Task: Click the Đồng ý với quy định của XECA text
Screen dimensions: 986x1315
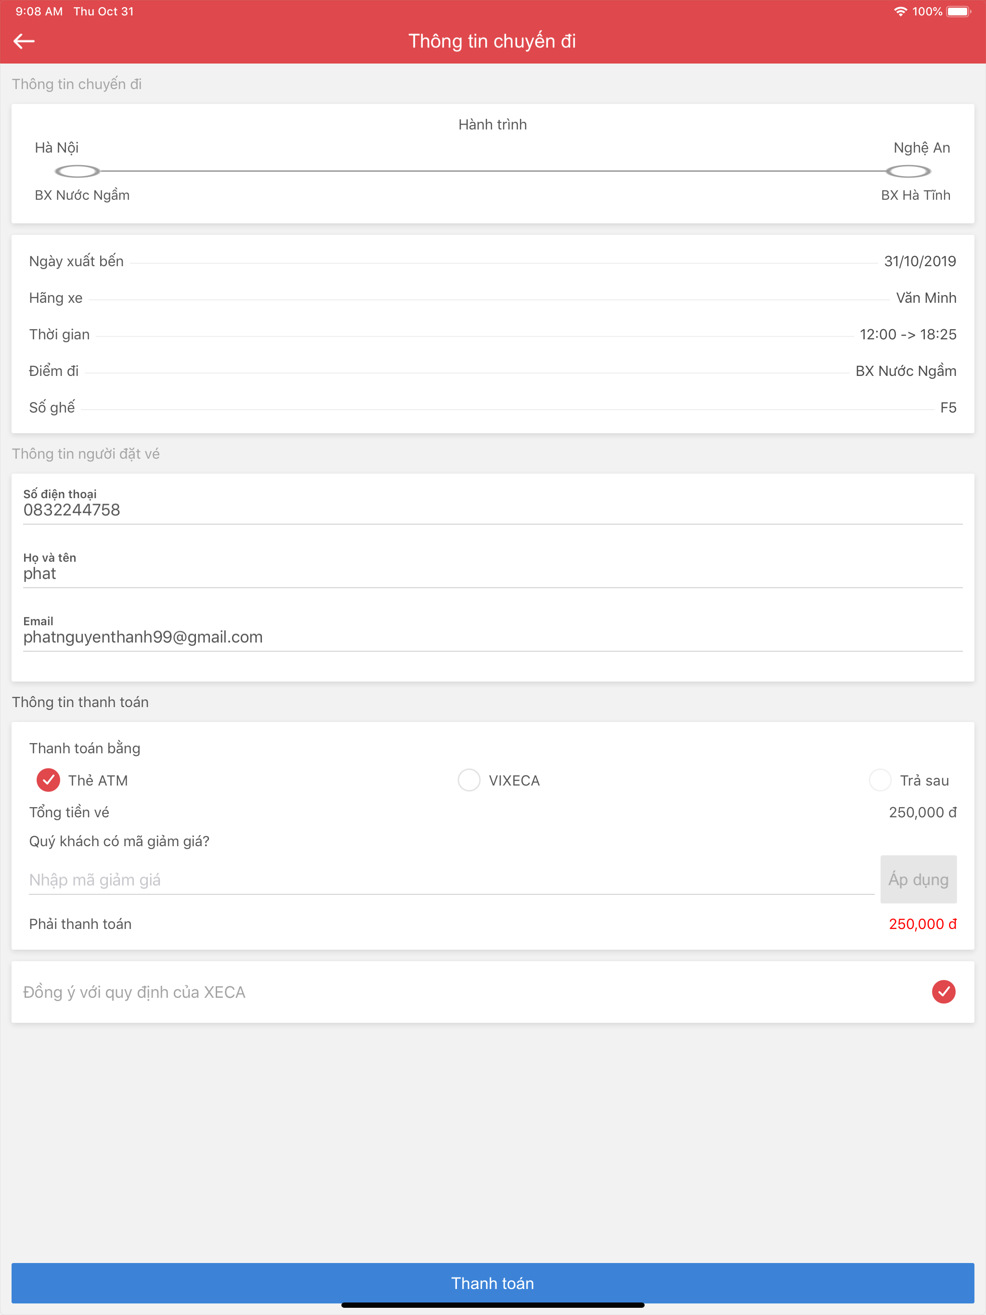Action: [134, 992]
